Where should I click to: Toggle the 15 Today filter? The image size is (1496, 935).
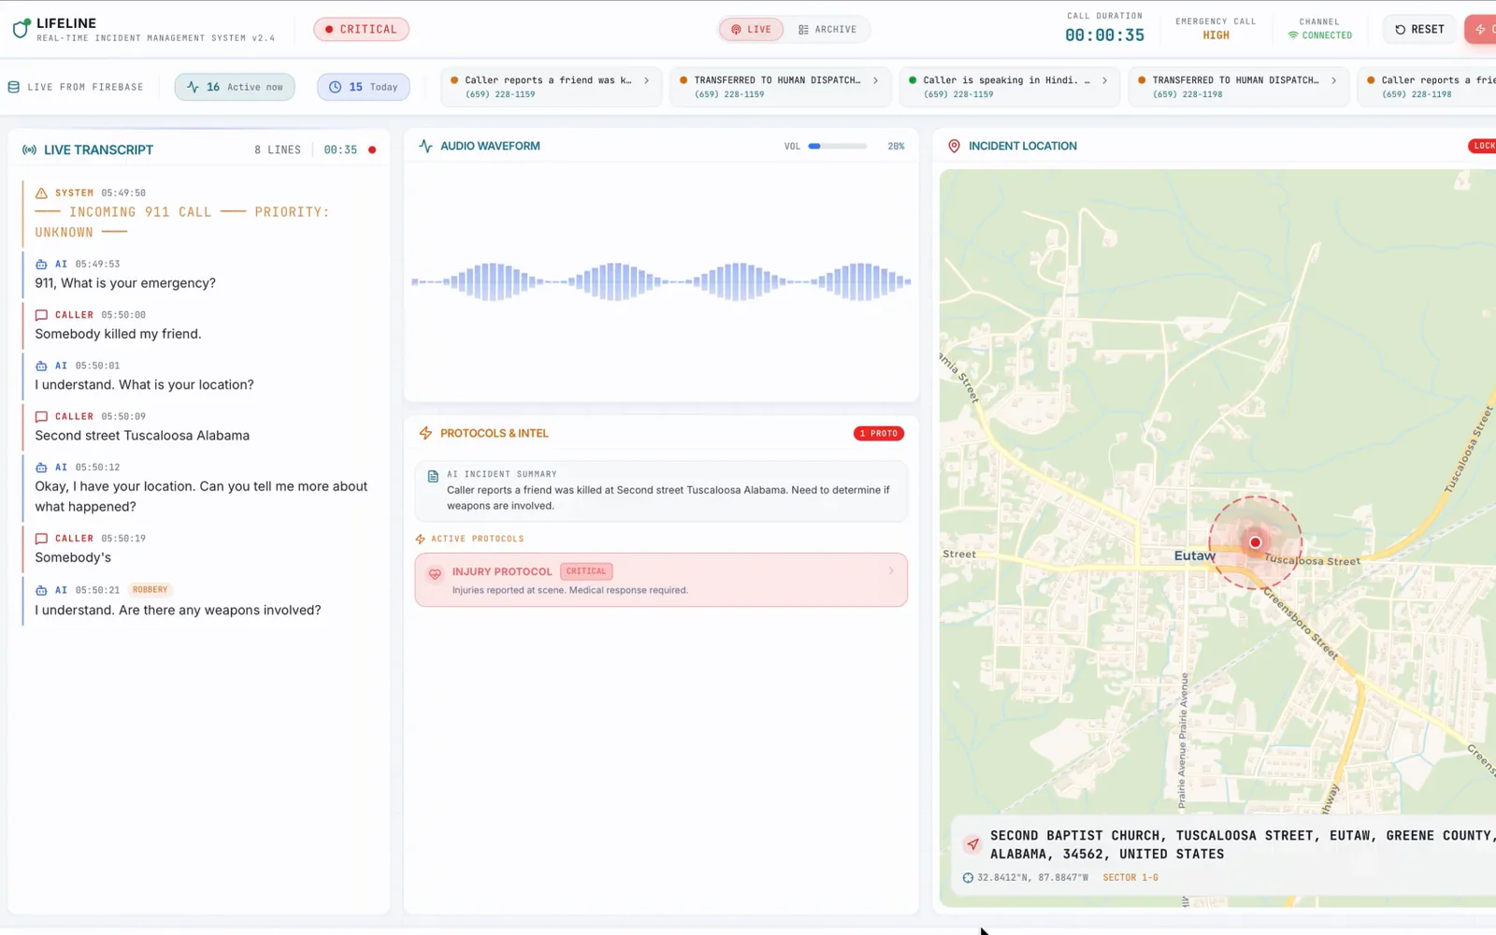click(x=364, y=87)
